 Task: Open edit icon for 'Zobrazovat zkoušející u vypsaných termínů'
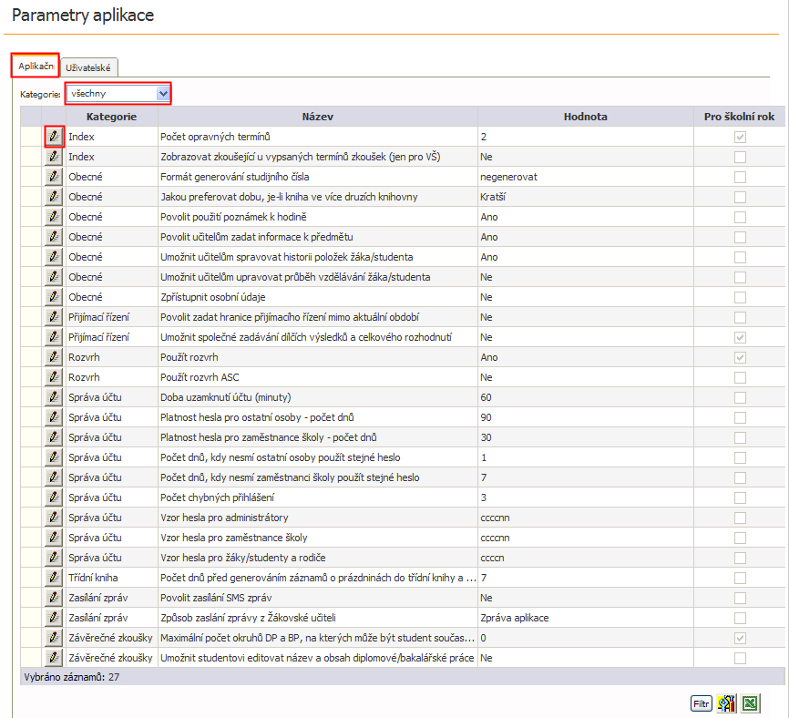(54, 157)
